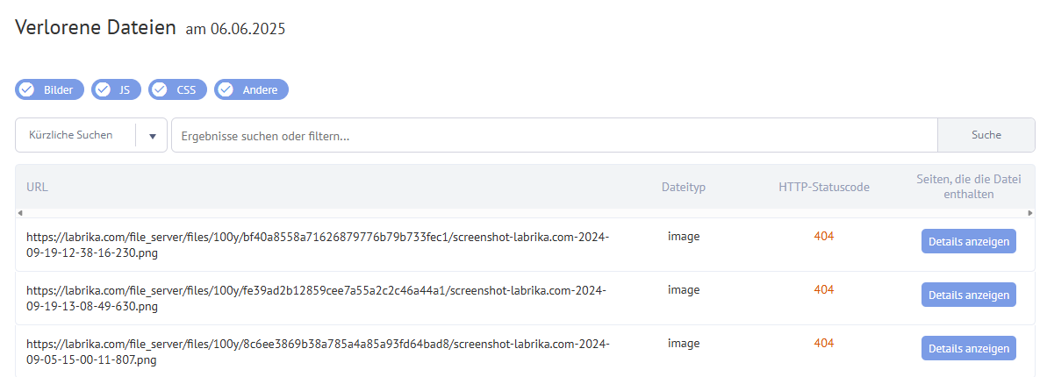Sort by the Dateityp column header

click(x=683, y=187)
